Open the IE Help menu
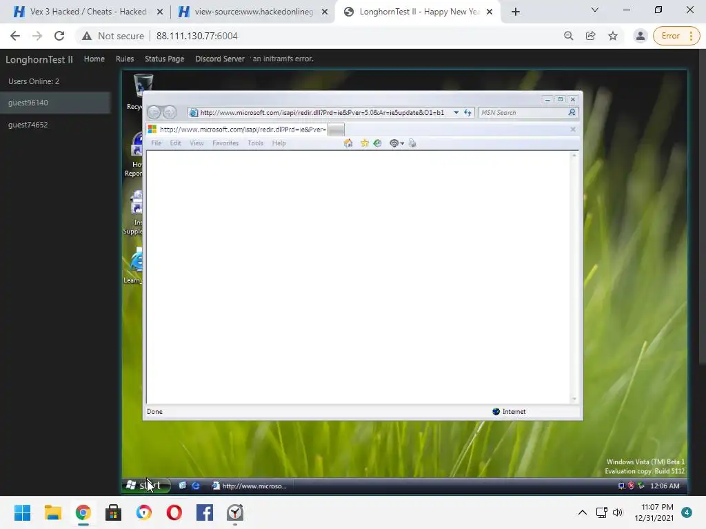Viewport: 706px width, 529px height. coord(279,143)
